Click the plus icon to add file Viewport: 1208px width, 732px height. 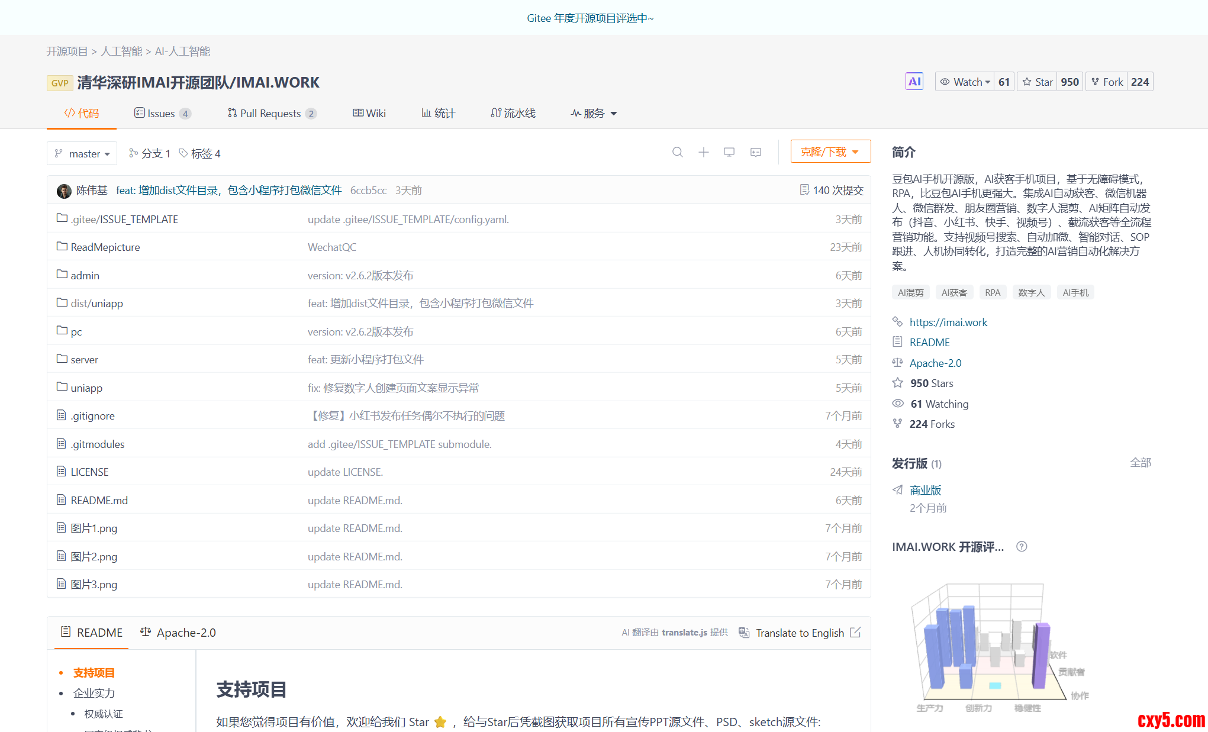(x=703, y=153)
